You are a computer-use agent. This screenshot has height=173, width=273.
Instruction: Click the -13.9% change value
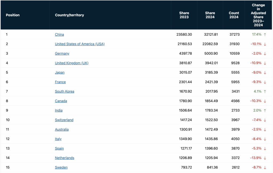[256, 158]
